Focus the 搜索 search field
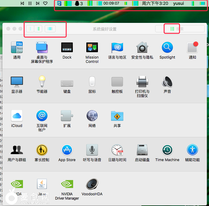This screenshot has width=209, height=206. 180,29
